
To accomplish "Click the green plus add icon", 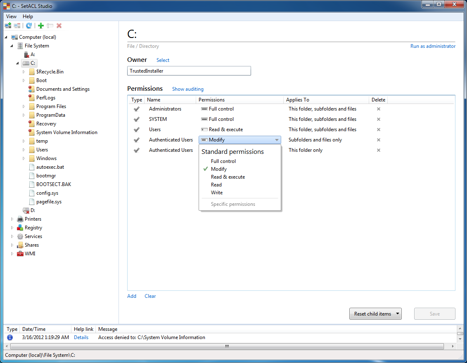I will 40,26.
